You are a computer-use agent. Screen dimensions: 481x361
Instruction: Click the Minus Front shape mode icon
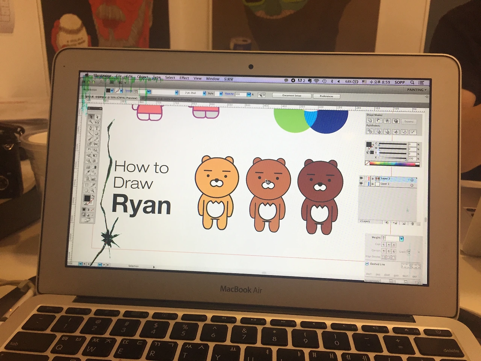click(x=378, y=121)
